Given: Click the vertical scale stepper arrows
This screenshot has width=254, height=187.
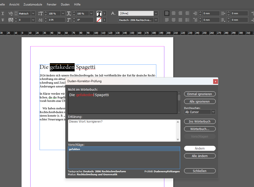Looking at the screenshot, I should click(46, 13).
